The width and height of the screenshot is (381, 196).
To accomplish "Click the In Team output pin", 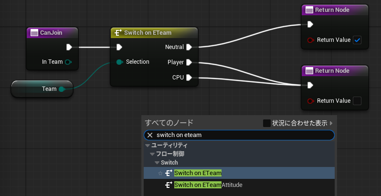I will point(68,62).
